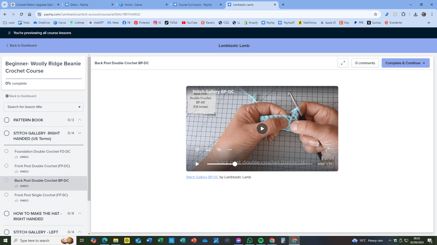The height and width of the screenshot is (245, 437).
Task: Open the Foundation Double Crochet FD-DC lesson
Action: (43, 151)
